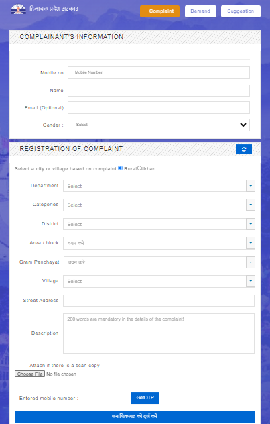Viewport: 270px width, 424px height.
Task: Select the Urban radio button
Action: 139,168
